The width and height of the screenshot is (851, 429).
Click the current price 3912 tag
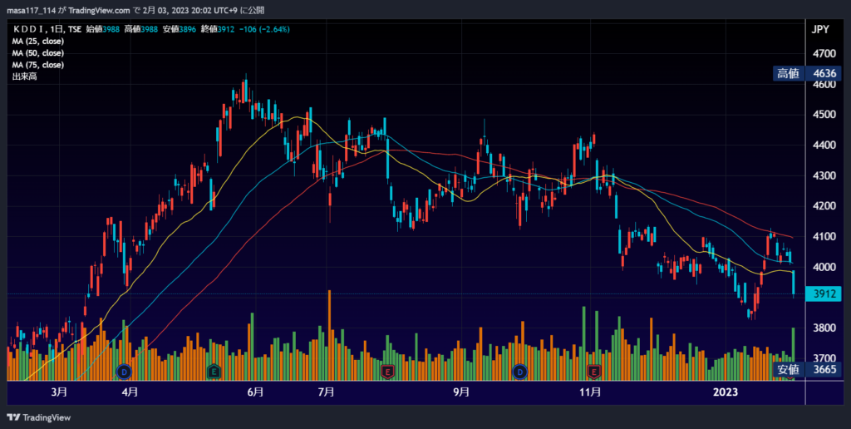[x=824, y=294]
